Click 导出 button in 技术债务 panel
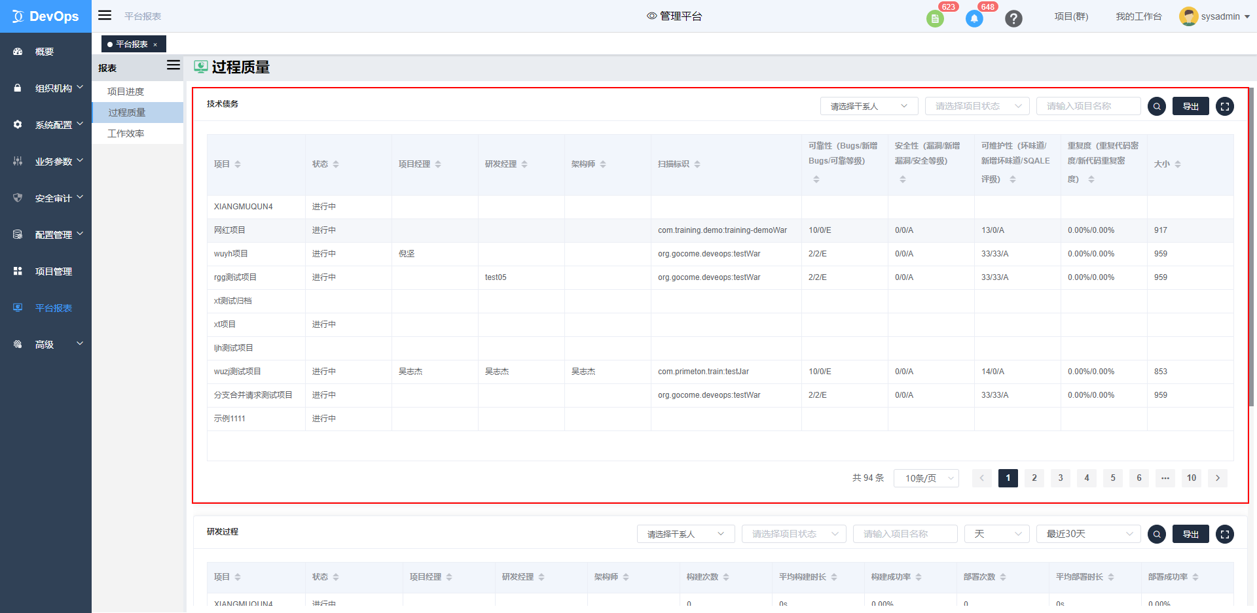Image resolution: width=1257 pixels, height=613 pixels. [1191, 107]
